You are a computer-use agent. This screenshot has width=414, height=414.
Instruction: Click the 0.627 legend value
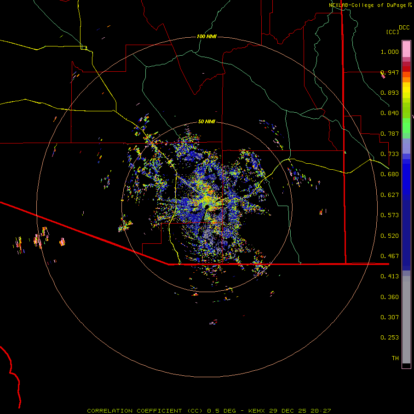[390, 195]
